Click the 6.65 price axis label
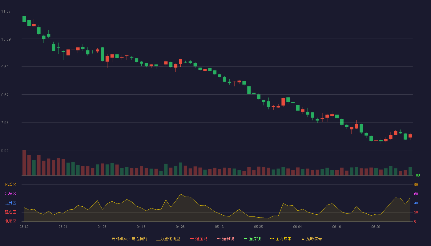Viewport: 431px width, 246px height. [x=5, y=151]
